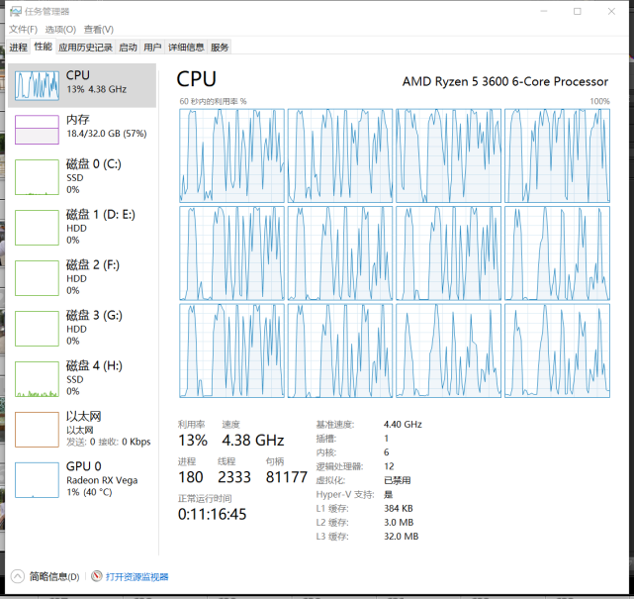Image resolution: width=634 pixels, height=599 pixels.
Task: Click the 基准速度 value 4.40 GHz
Action: [403, 424]
